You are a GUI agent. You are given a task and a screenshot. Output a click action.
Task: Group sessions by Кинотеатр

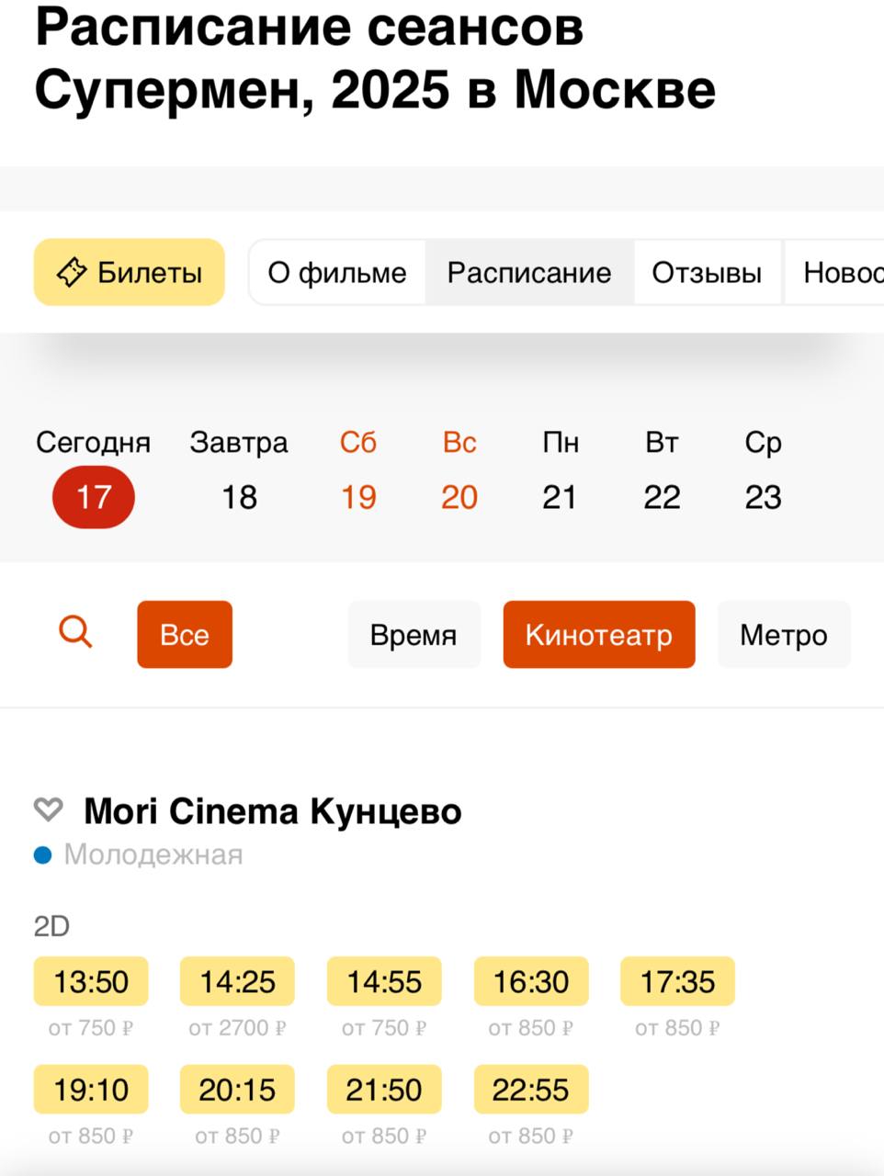[x=599, y=635]
